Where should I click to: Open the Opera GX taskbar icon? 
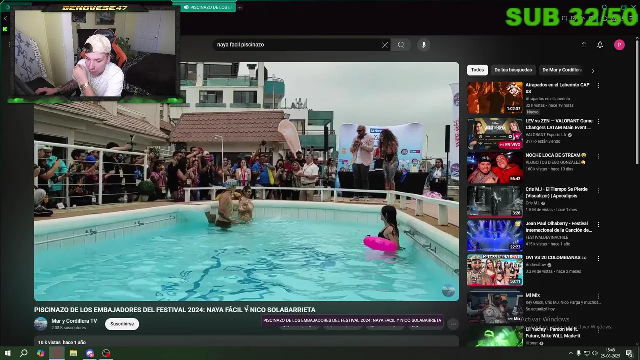tap(57, 353)
